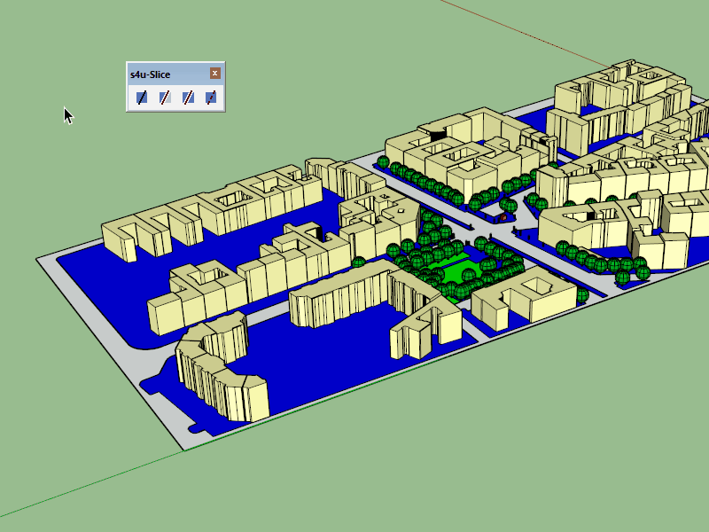Select the small red object at the intersection
Image resolution: width=709 pixels, height=532 pixels.
coord(503,215)
